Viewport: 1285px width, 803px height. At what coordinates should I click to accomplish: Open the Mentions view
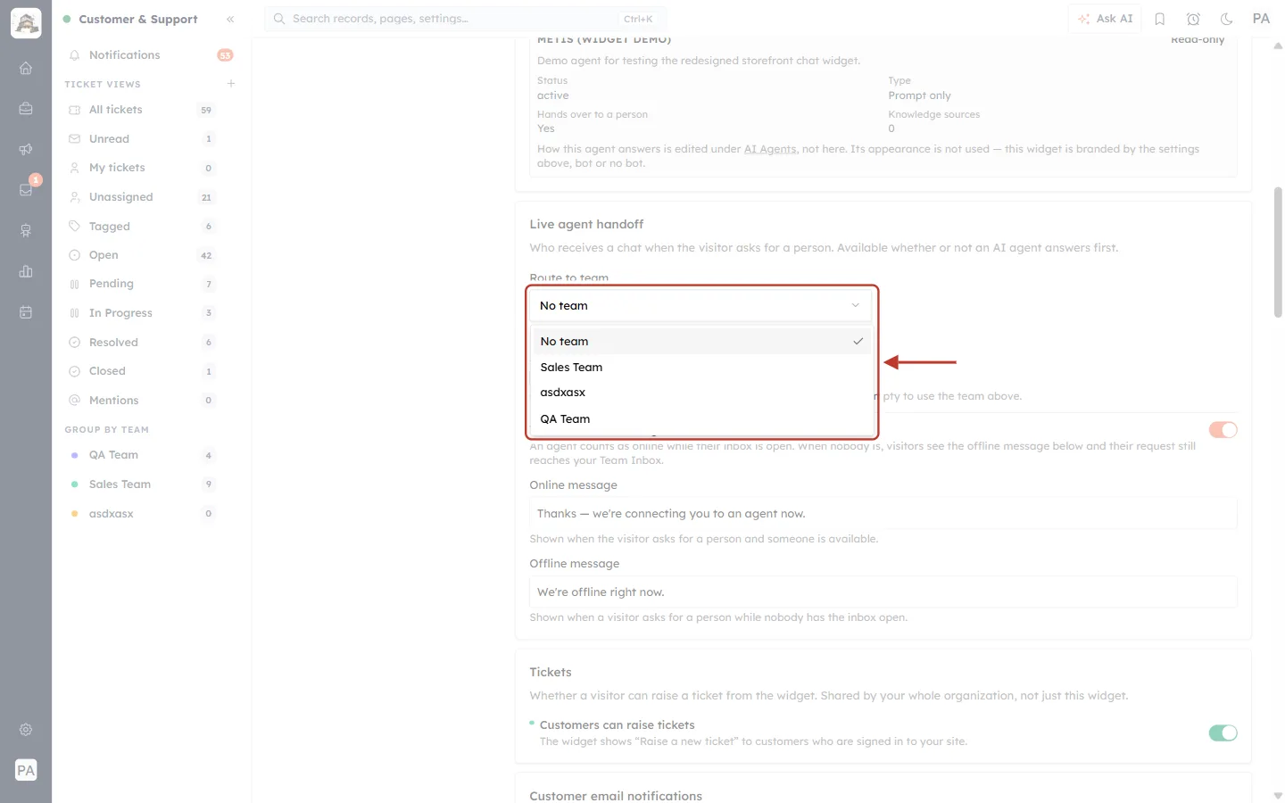[143, 401]
